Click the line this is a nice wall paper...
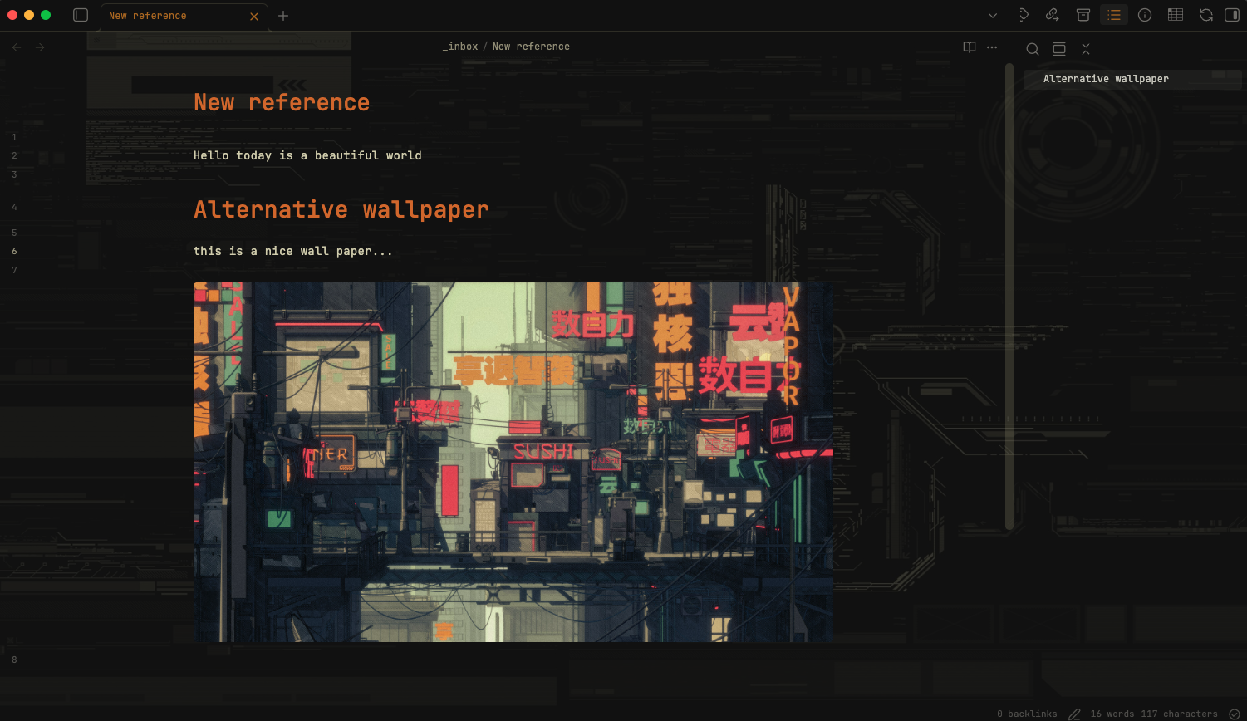Screen dimensions: 1247x721 (x=293, y=251)
